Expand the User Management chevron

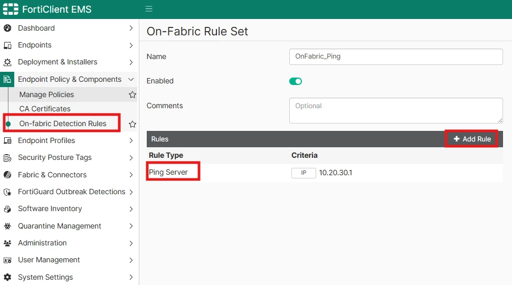[x=131, y=260]
